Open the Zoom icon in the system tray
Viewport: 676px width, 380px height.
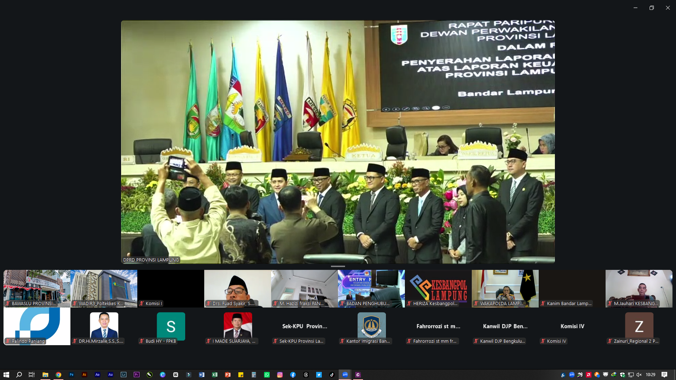[572, 375]
